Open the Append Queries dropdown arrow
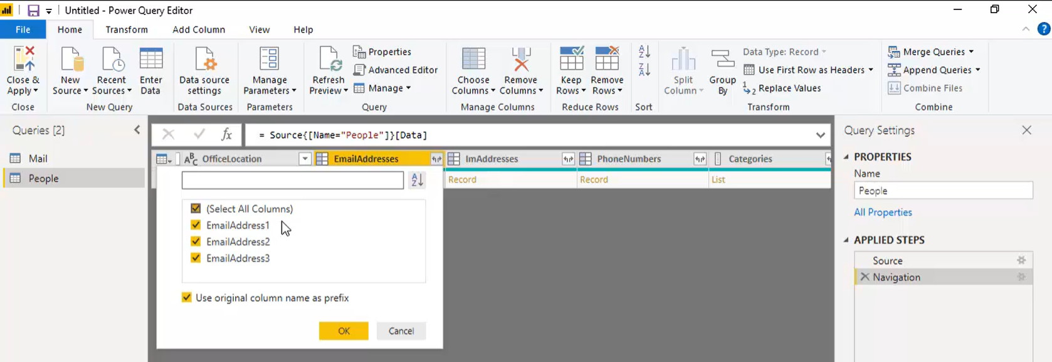This screenshot has width=1052, height=362. coord(977,70)
